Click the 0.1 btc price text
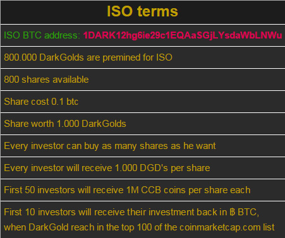 point(65,102)
